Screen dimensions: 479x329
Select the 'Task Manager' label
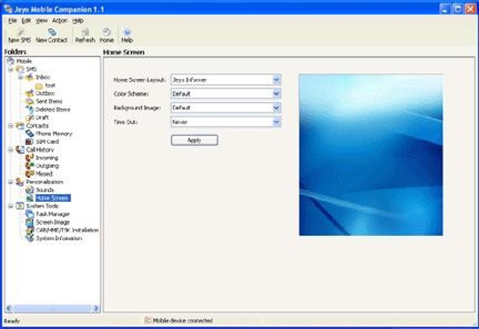tap(53, 214)
